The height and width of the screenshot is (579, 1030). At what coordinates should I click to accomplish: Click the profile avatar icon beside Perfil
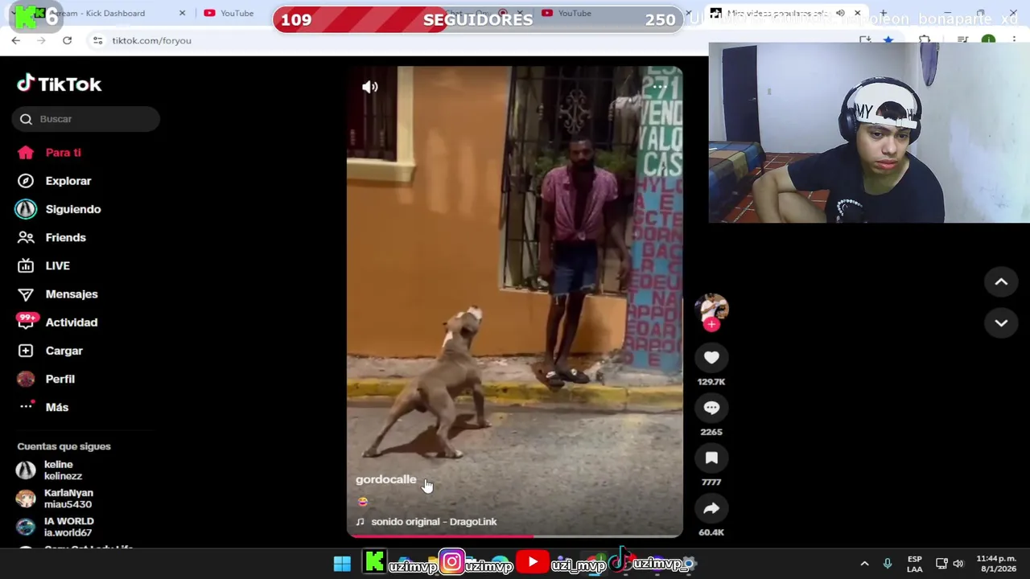point(26,379)
